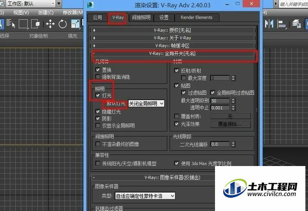Image resolution: width=308 pixels, height=211 pixels.
Task: Enable 最大深度 checkbox
Action: [184, 78]
